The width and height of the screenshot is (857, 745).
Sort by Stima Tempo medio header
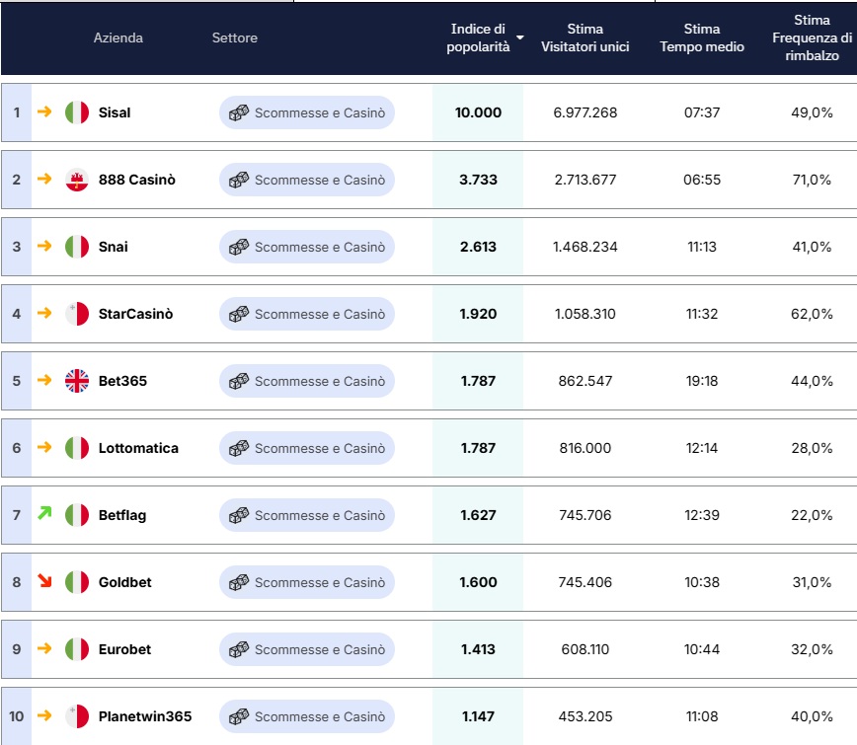pyautogui.click(x=702, y=37)
